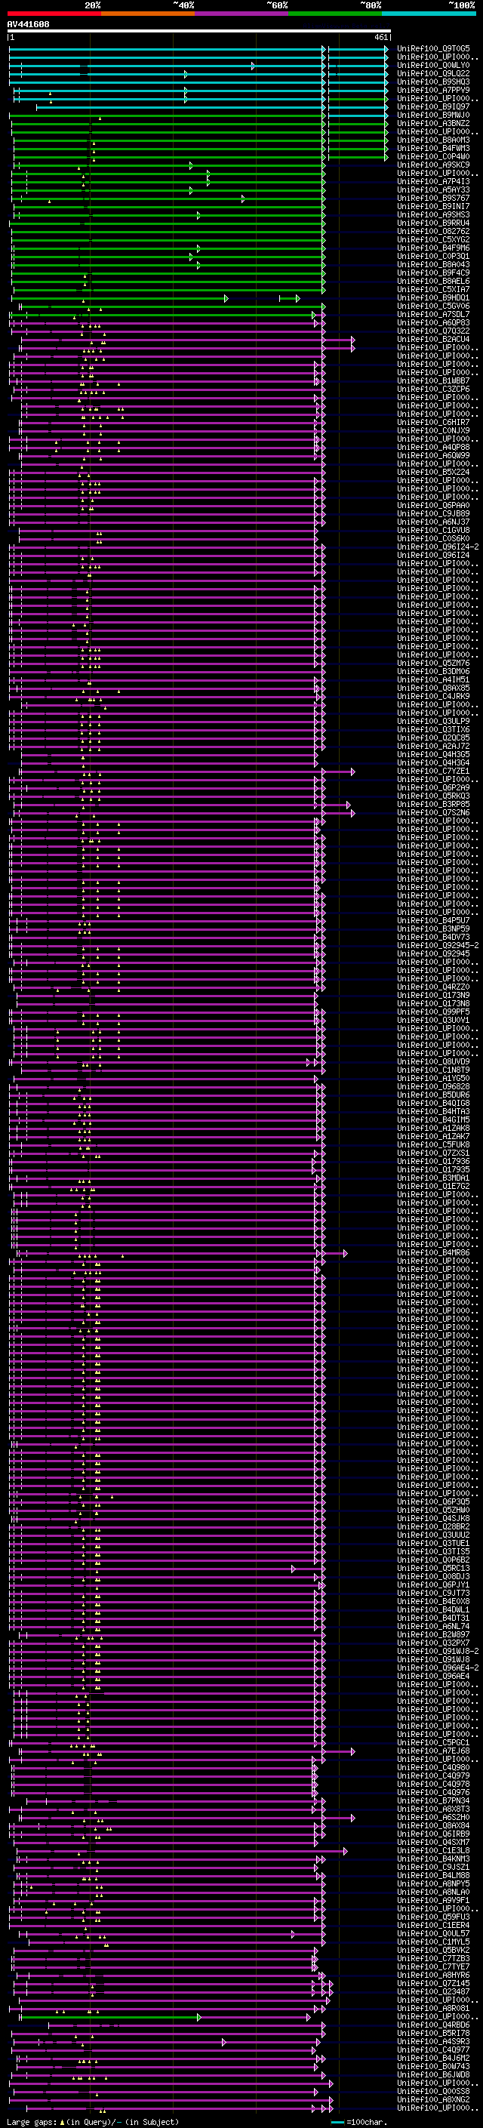
Task: Select the UniRef100_A7SDL7 label
Action: 433,315
